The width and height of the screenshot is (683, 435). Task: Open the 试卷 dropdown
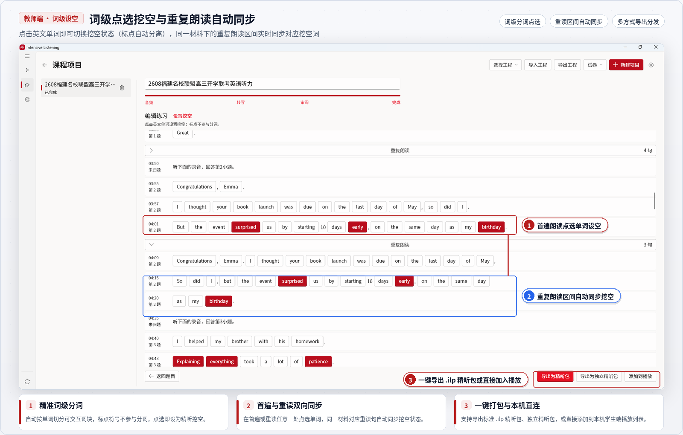[x=595, y=65]
